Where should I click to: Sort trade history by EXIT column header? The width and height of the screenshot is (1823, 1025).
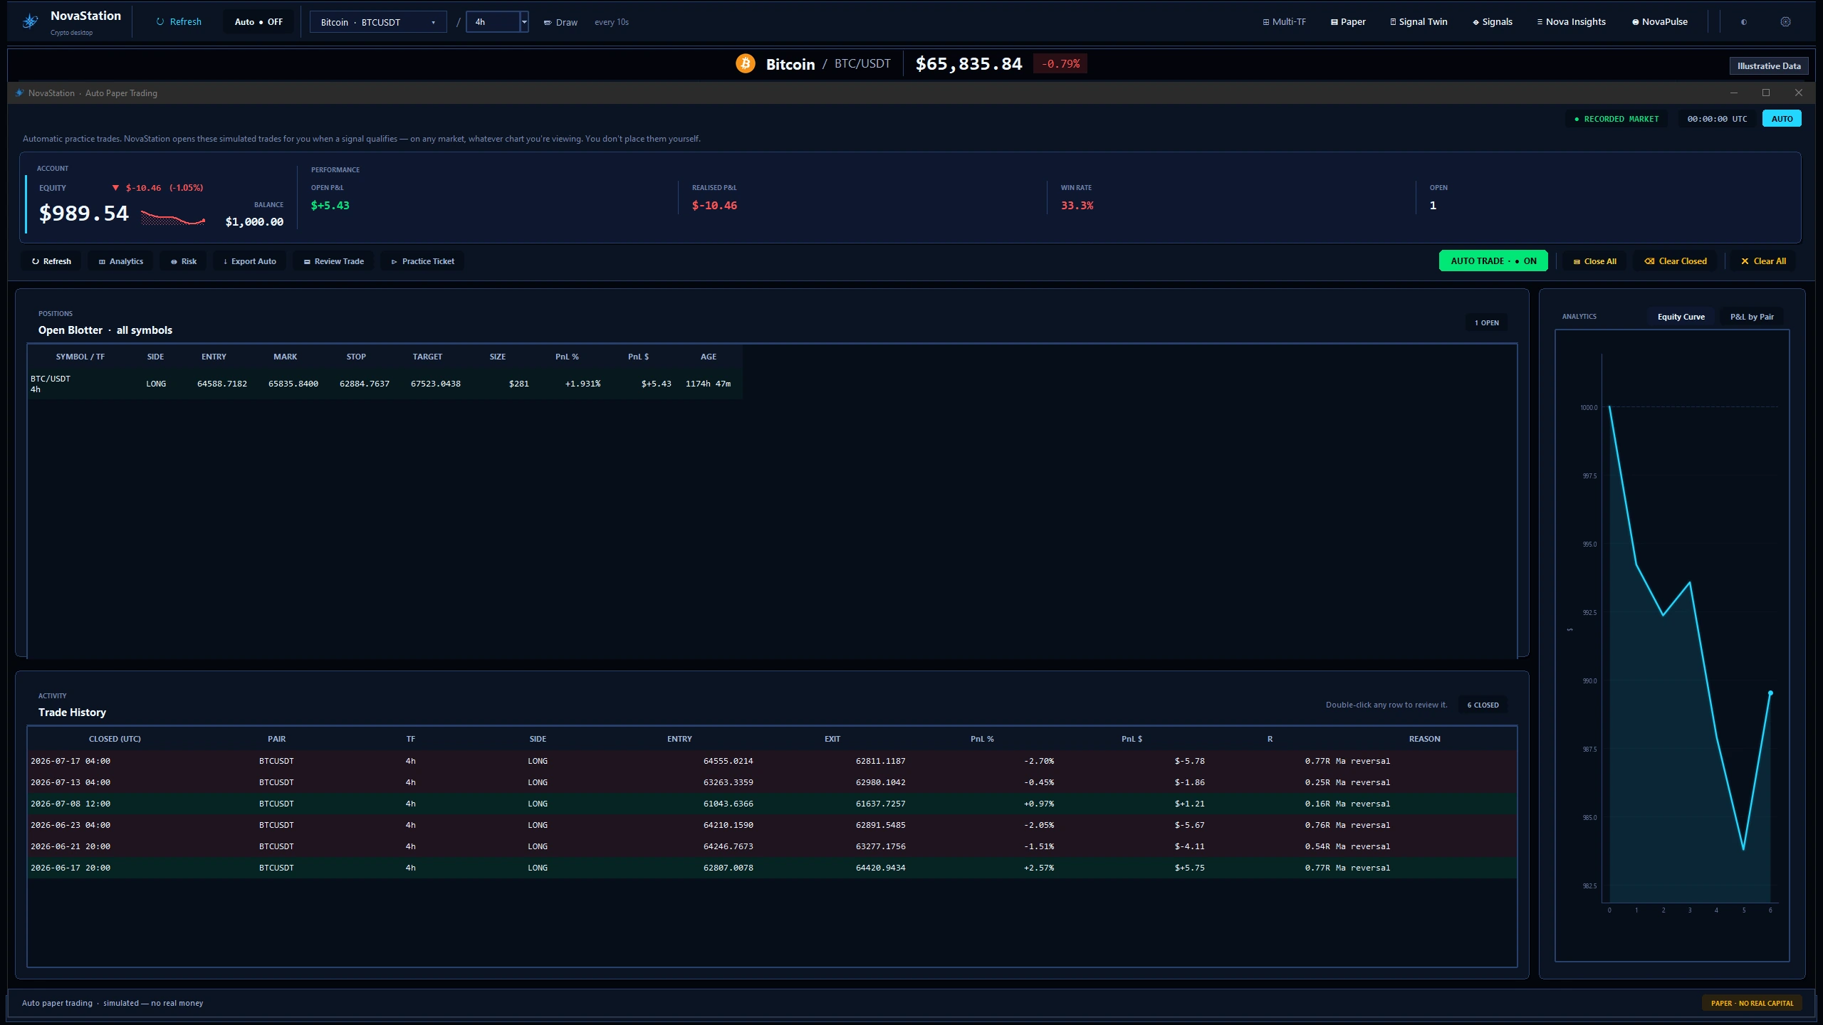[x=832, y=739]
